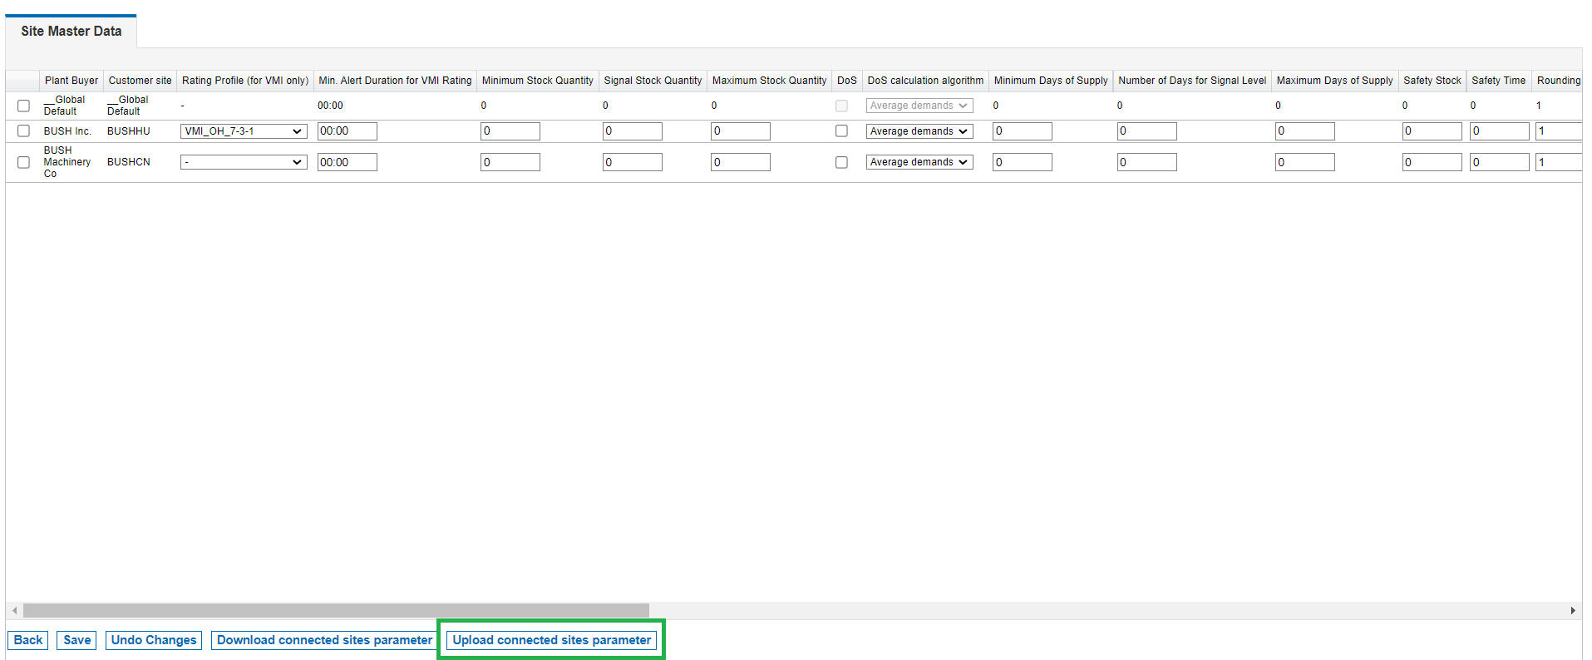Image resolution: width=1592 pixels, height=660 pixels.
Task: Open Rating Profile dropdown VMI_OH_7-3-1
Action: pyautogui.click(x=244, y=131)
